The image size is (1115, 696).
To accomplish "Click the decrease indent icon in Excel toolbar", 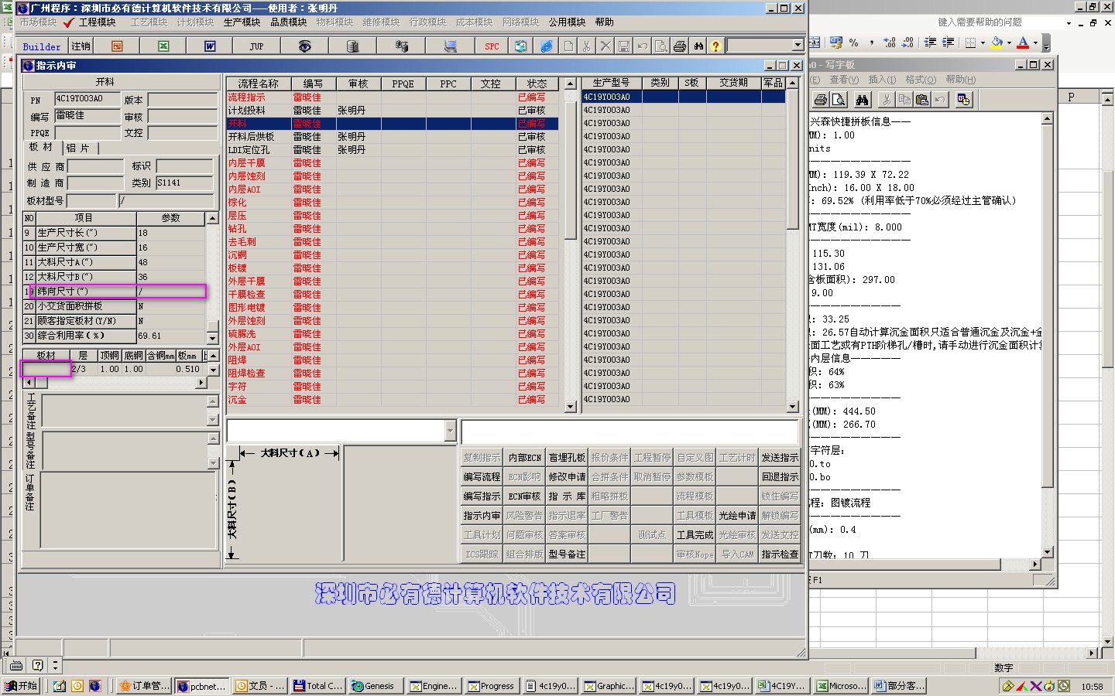I will [x=930, y=43].
